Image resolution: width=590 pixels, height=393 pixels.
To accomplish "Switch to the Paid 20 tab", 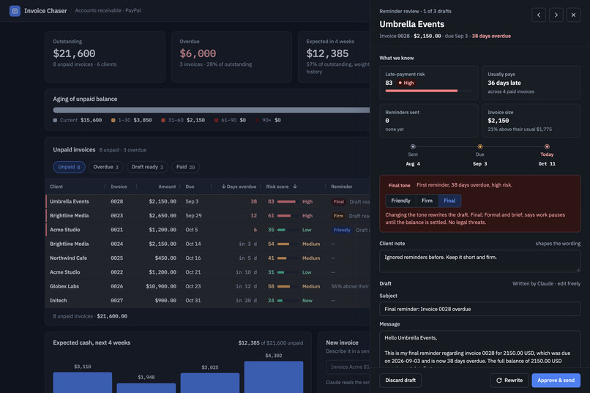I will [185, 167].
